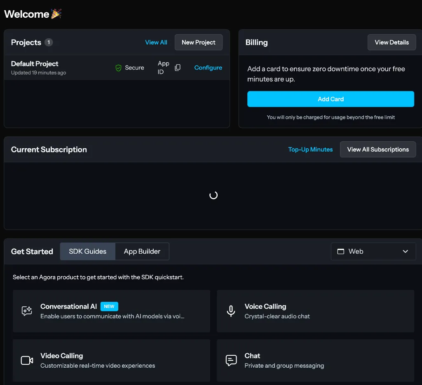422x385 pixels.
Task: Switch to the SDK Guides tab
Action: 88,251
